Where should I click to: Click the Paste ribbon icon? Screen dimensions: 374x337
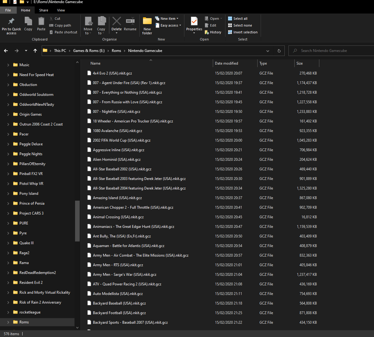coord(41,21)
